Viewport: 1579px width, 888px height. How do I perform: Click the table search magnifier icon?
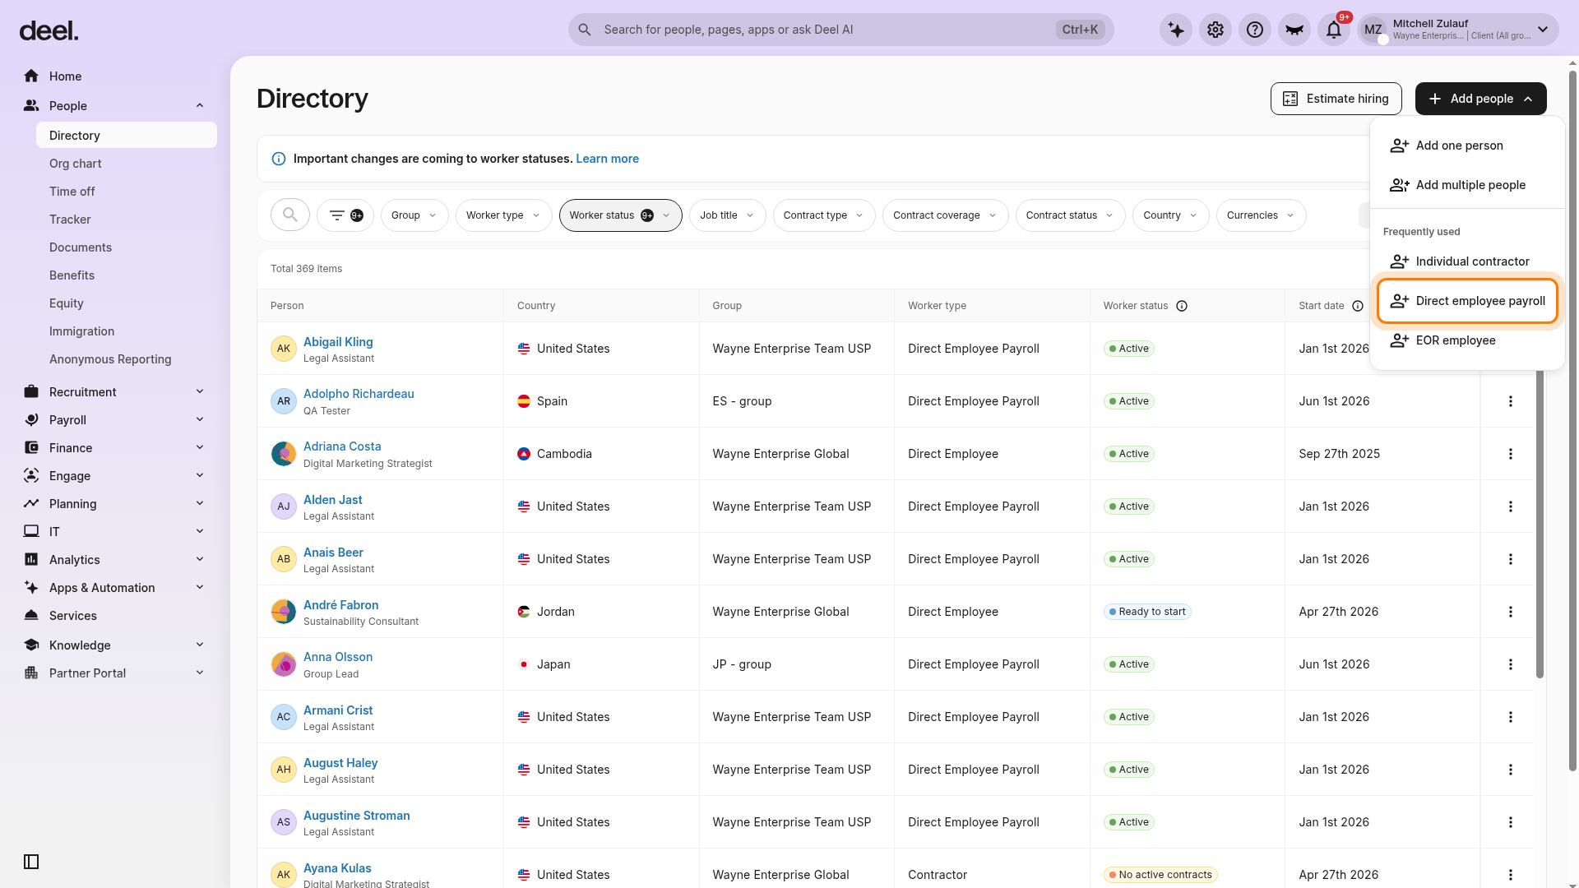point(289,215)
